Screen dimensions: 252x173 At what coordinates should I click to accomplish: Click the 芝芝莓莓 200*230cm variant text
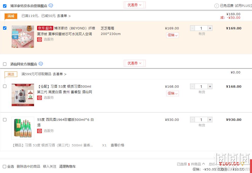click(111, 31)
